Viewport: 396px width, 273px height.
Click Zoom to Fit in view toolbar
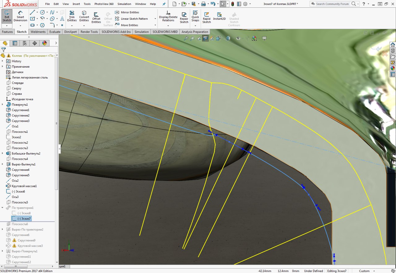[186, 38]
